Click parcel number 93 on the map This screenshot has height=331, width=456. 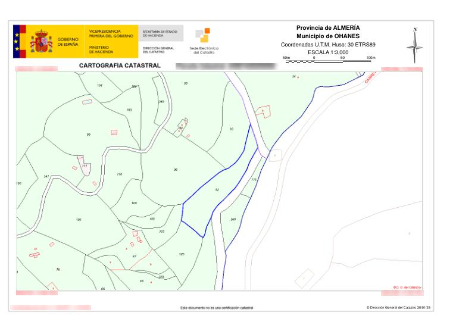click(x=232, y=129)
